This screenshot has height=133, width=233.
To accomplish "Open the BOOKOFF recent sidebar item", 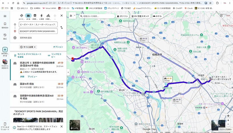I will click(5, 52).
